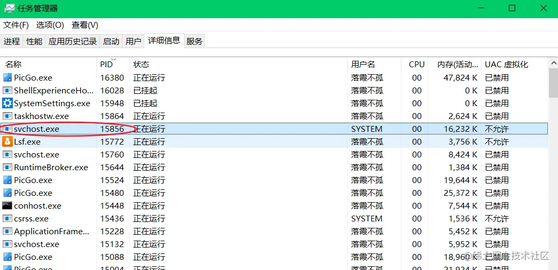Select the 详细信息 tab

[164, 41]
